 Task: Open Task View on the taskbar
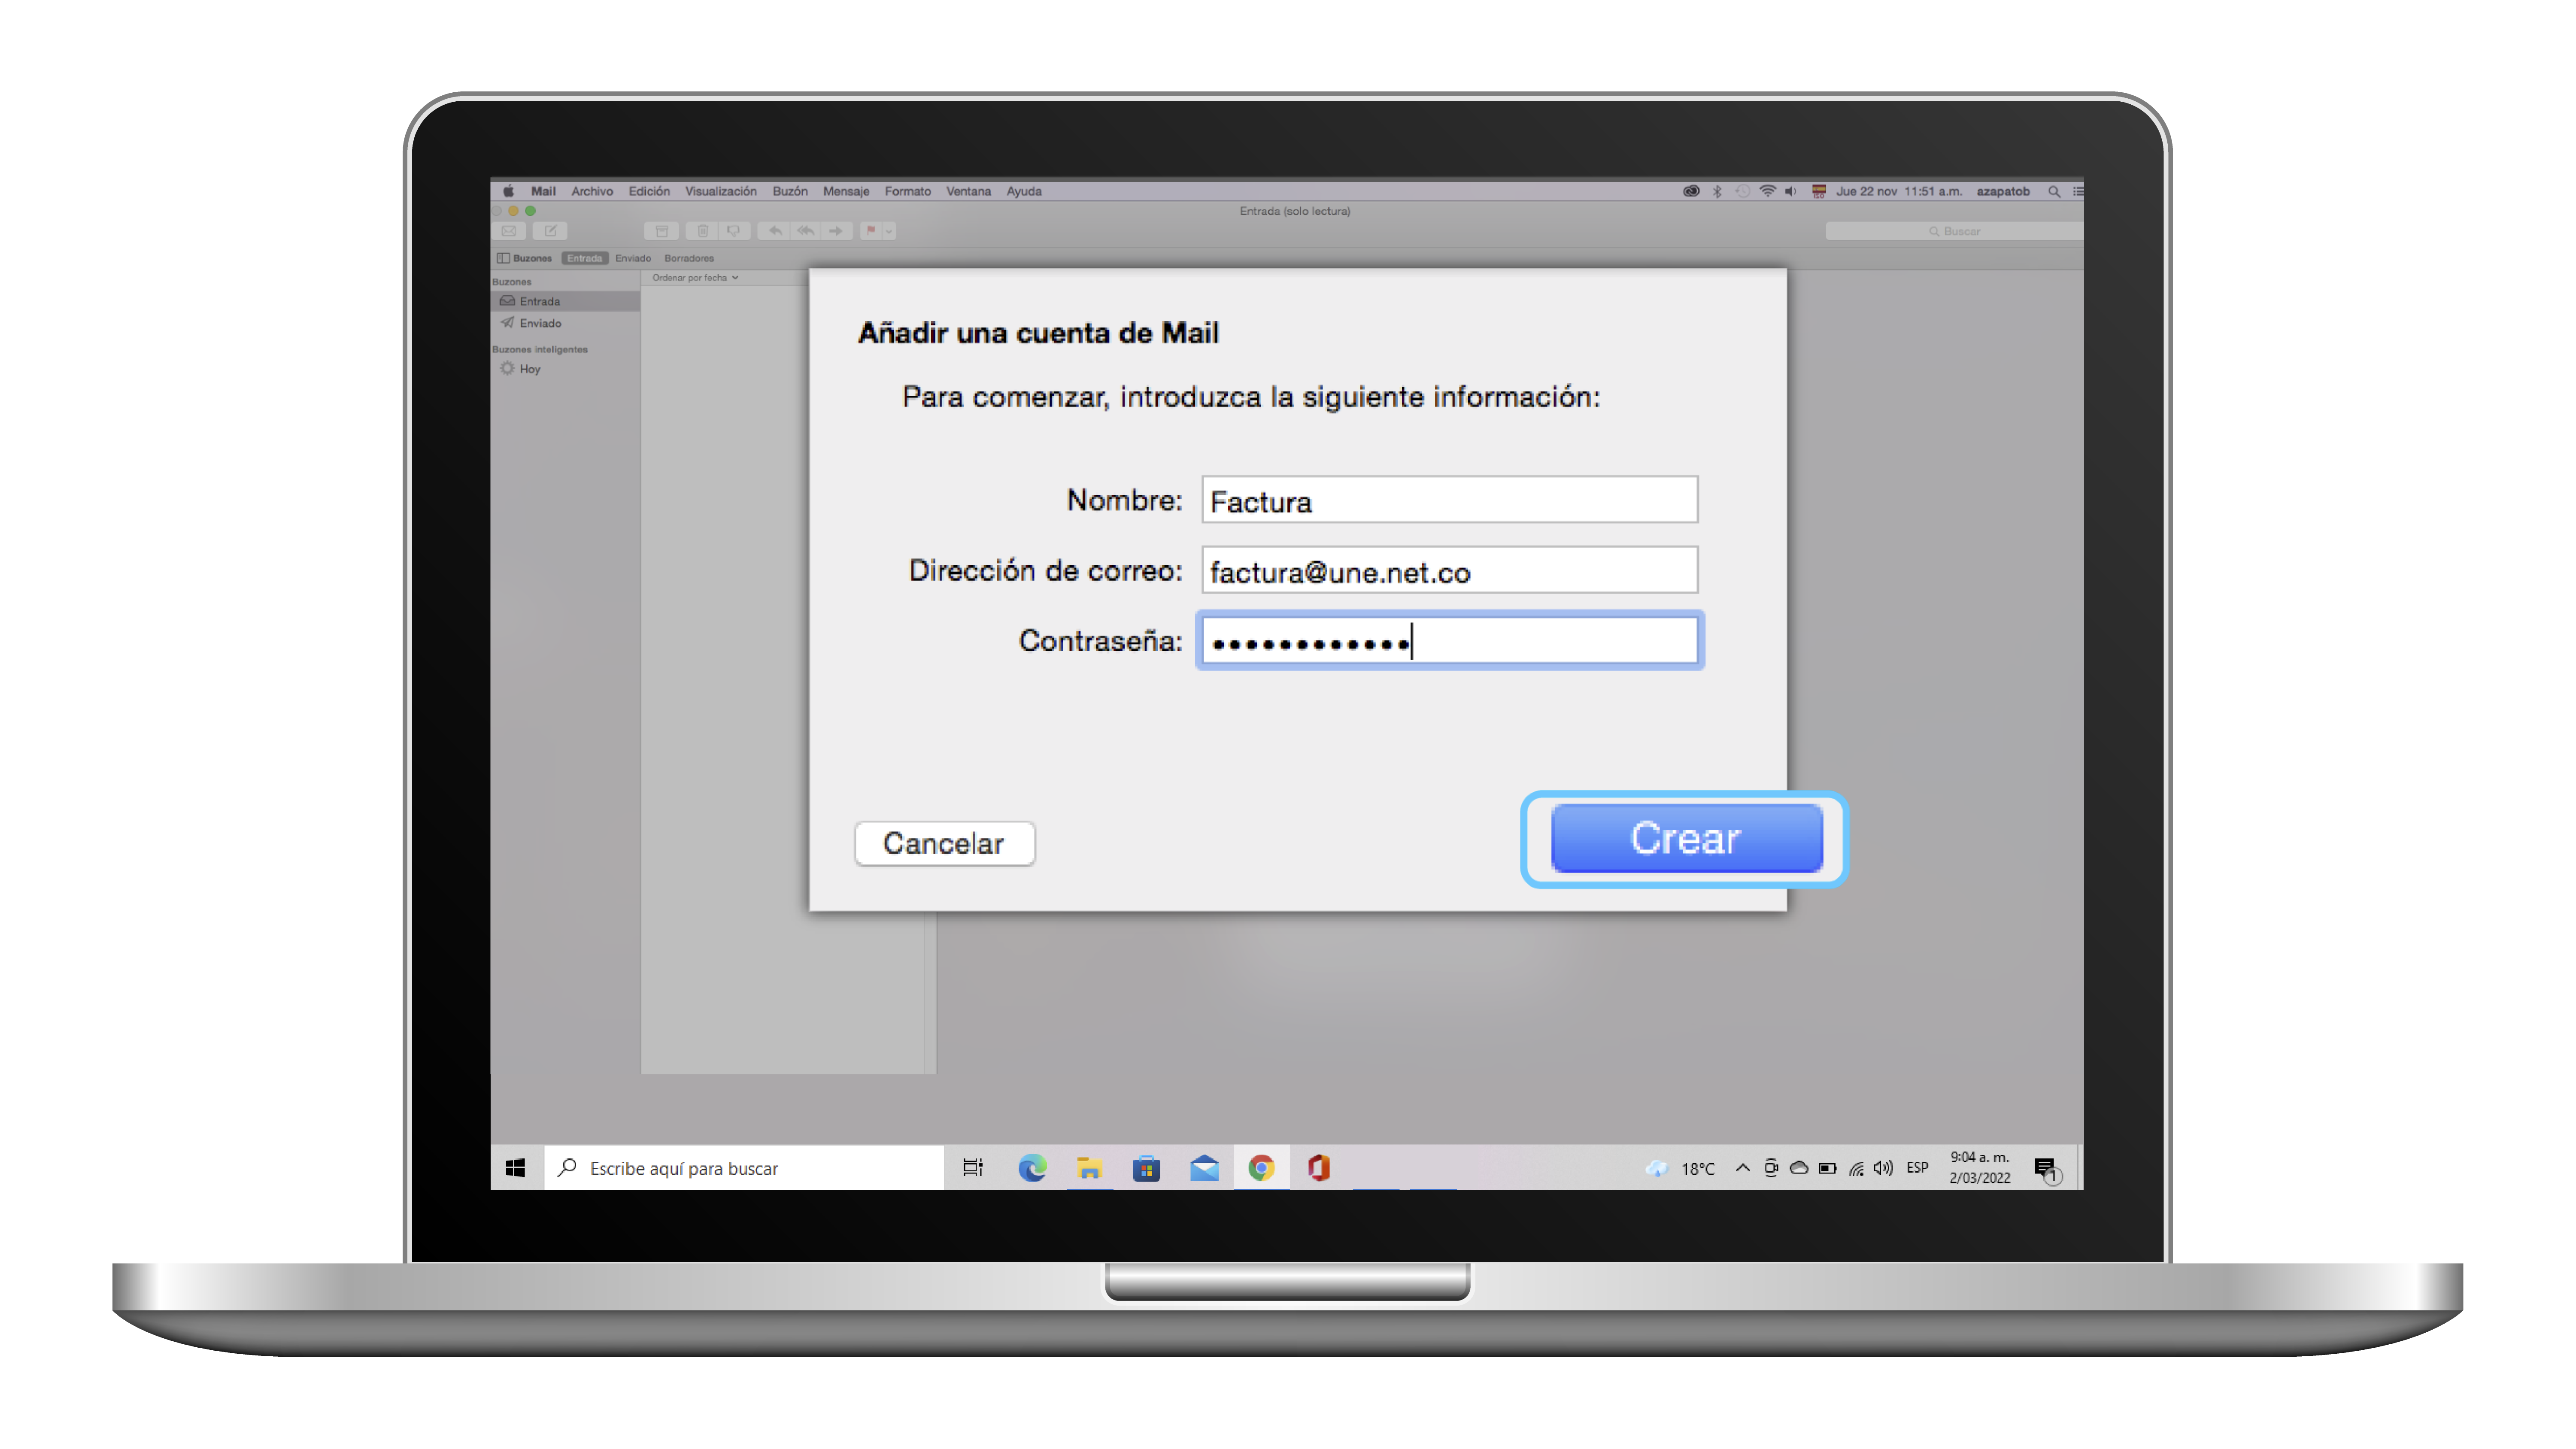click(973, 1168)
